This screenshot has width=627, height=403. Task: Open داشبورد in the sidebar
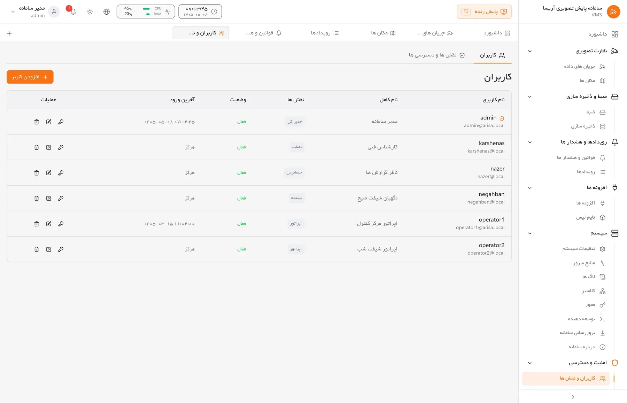click(603, 34)
